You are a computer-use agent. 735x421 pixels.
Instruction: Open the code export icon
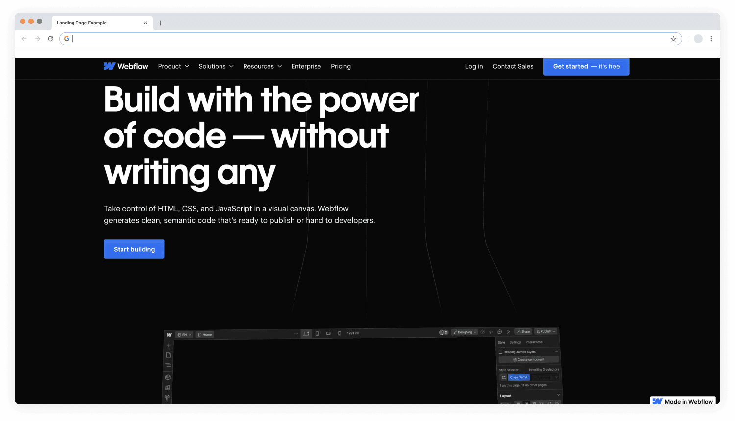(x=491, y=332)
